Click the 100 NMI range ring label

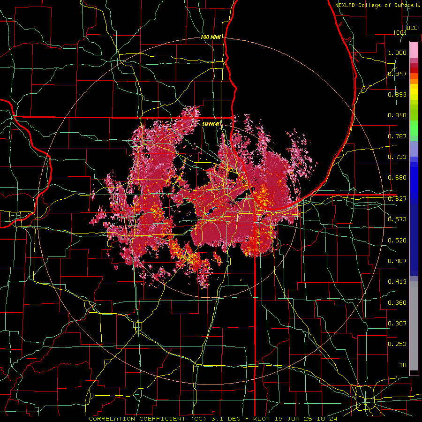pos(211,37)
